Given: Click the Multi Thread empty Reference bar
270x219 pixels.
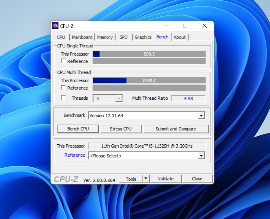Looking at the screenshot, I should coord(149,88).
